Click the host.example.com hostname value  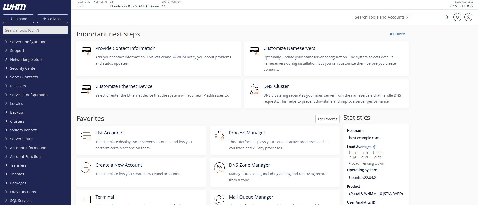(x=364, y=138)
